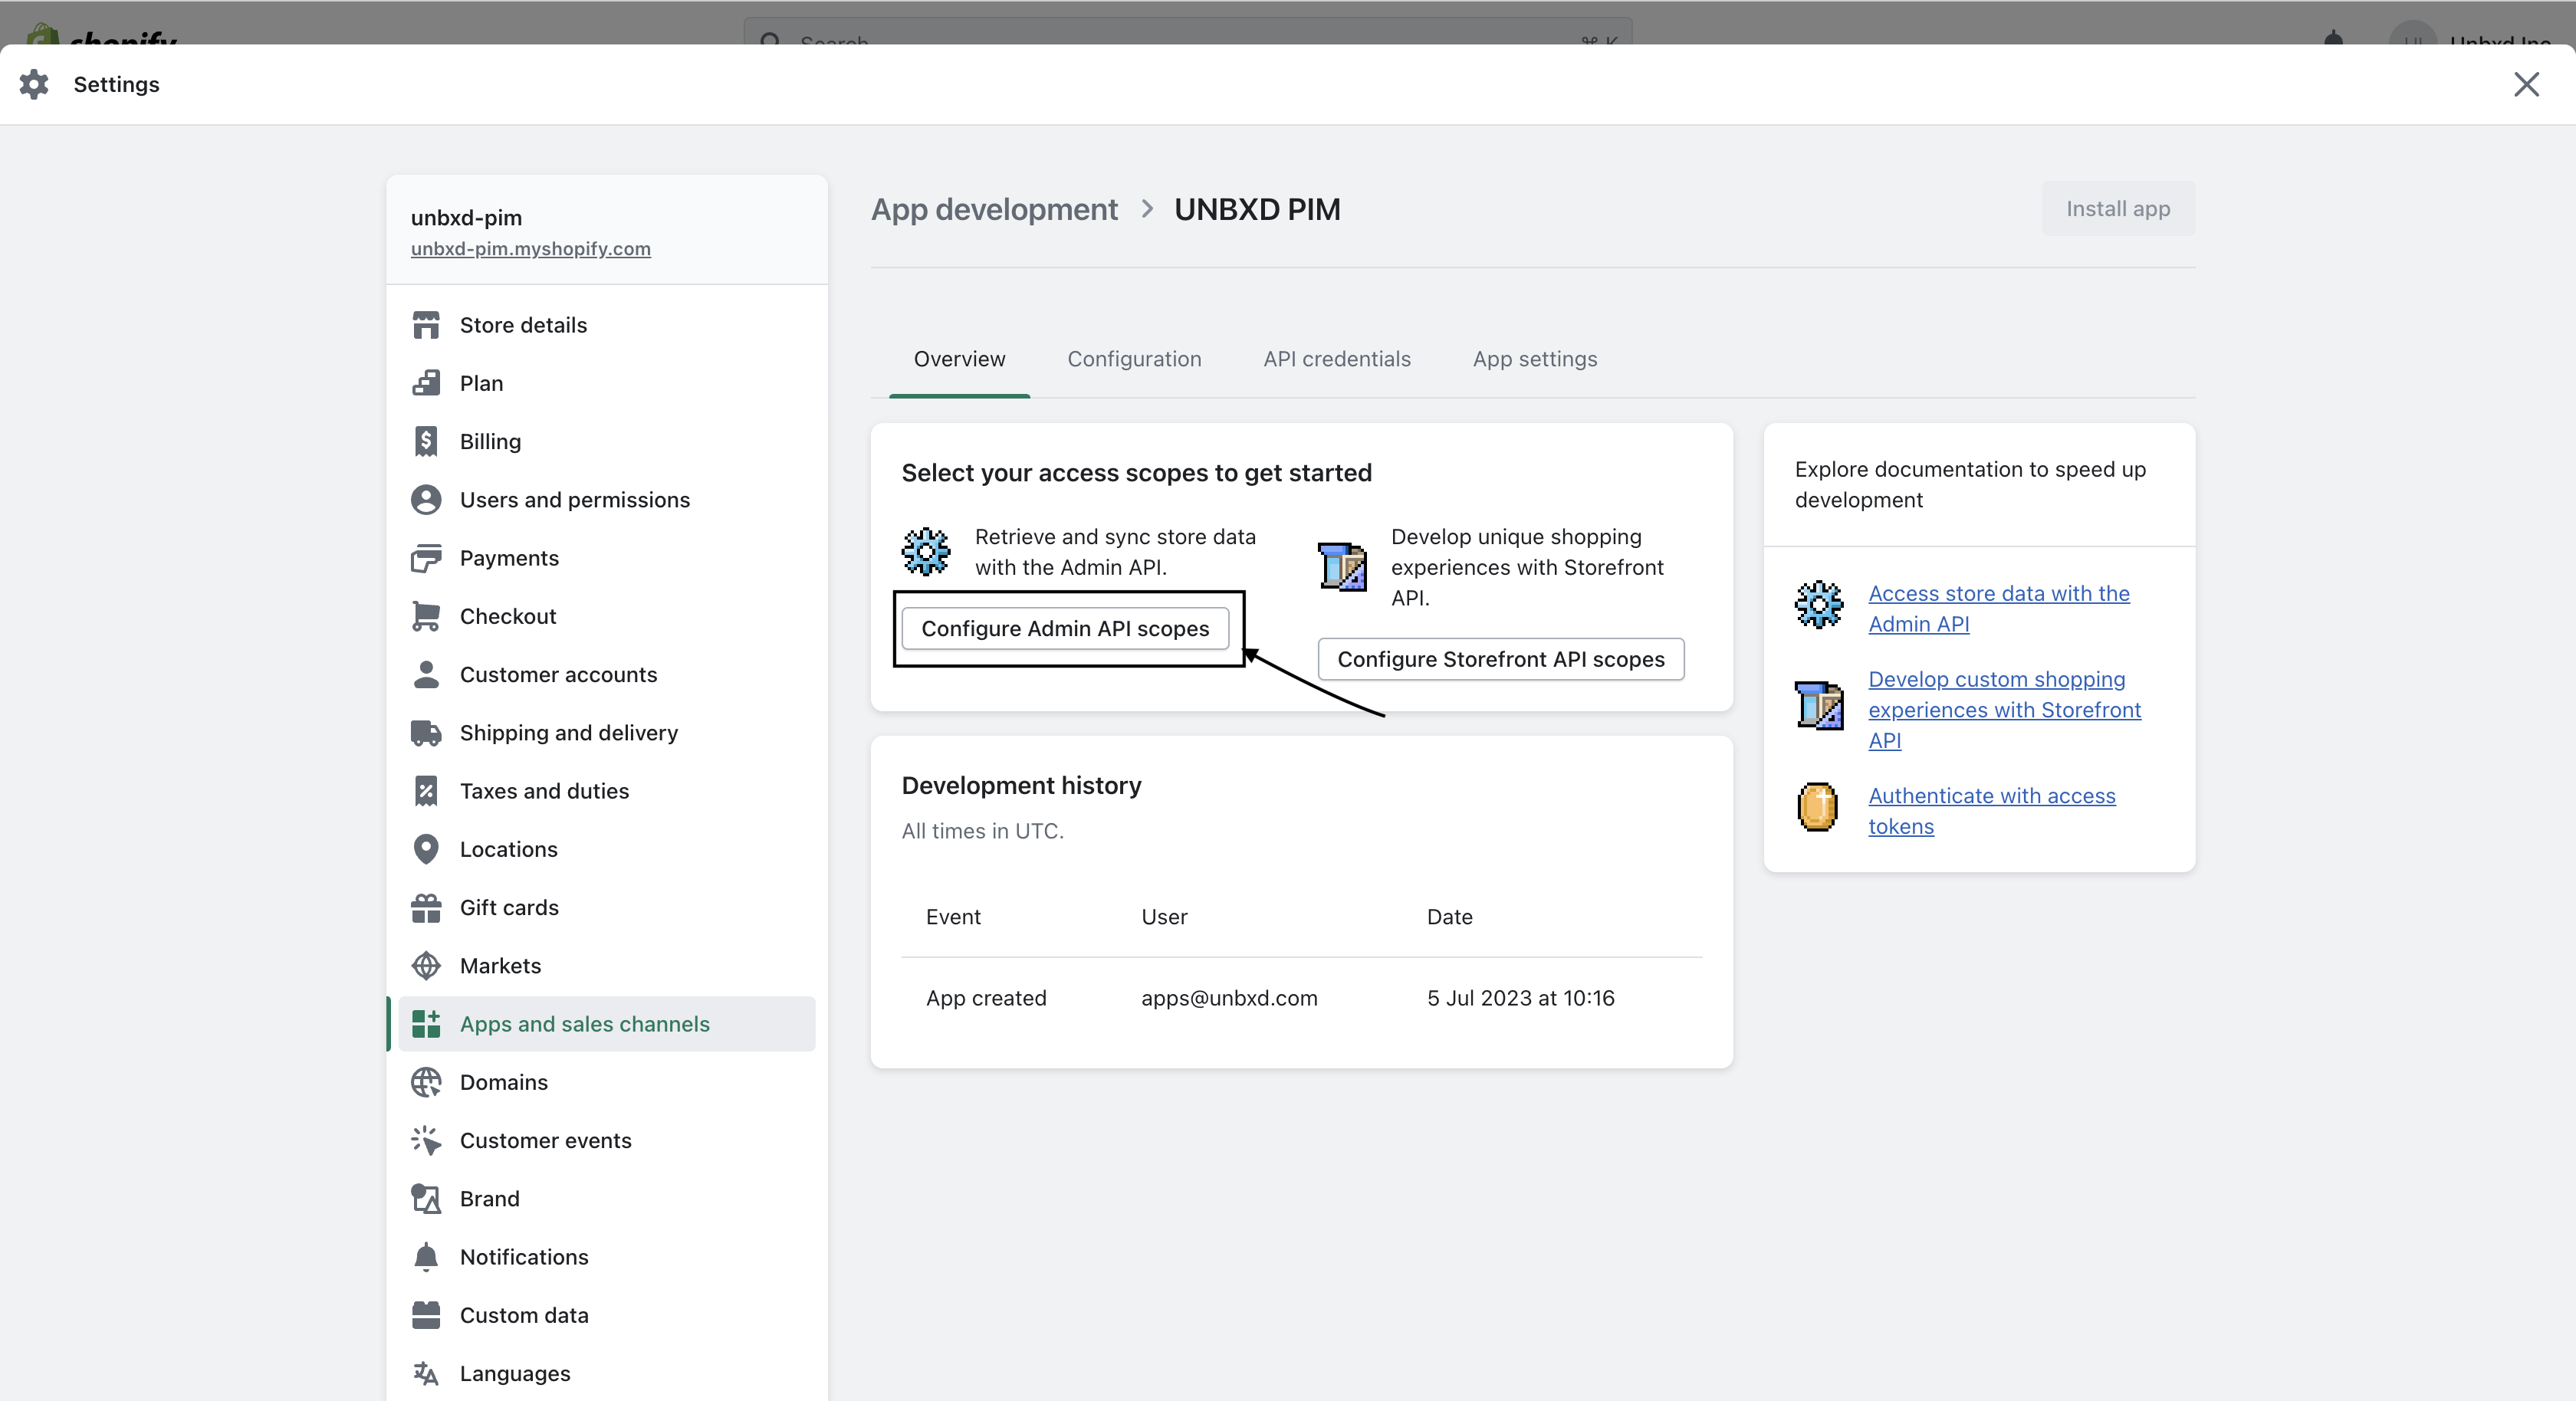Click the Customer accounts person icon
This screenshot has height=1401, width=2576.
tap(426, 674)
